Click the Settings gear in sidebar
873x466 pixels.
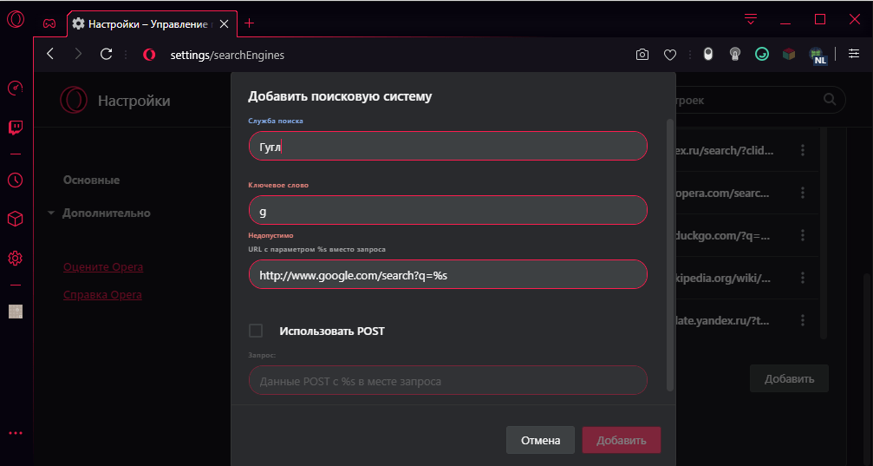tap(15, 258)
